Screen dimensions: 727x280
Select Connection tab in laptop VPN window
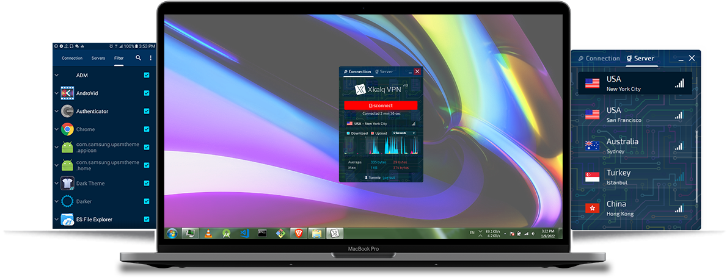pyautogui.click(x=357, y=71)
